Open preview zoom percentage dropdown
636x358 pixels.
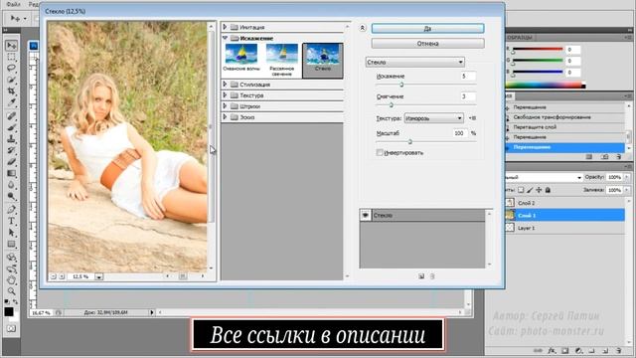coord(99,276)
